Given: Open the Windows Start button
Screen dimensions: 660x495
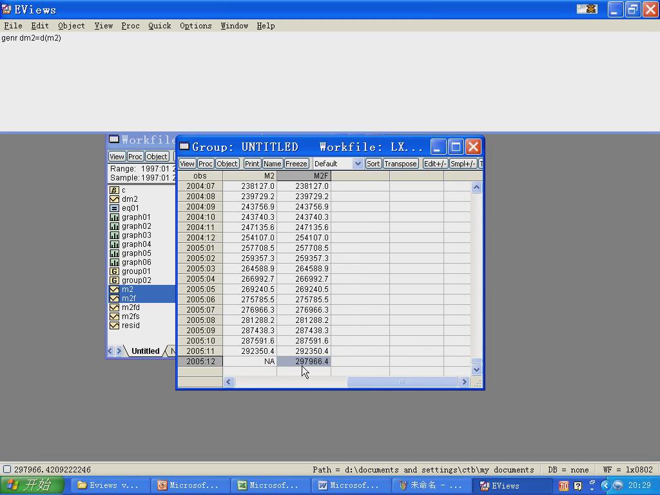Looking at the screenshot, I should (x=32, y=485).
